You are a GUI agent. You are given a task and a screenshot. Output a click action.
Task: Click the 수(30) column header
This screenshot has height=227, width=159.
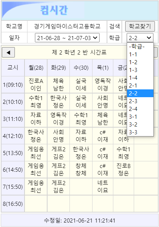click(81, 68)
